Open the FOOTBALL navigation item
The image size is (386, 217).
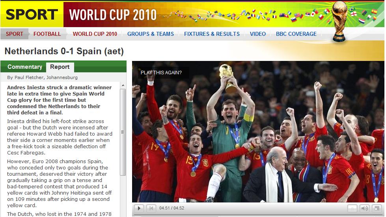coord(47,34)
